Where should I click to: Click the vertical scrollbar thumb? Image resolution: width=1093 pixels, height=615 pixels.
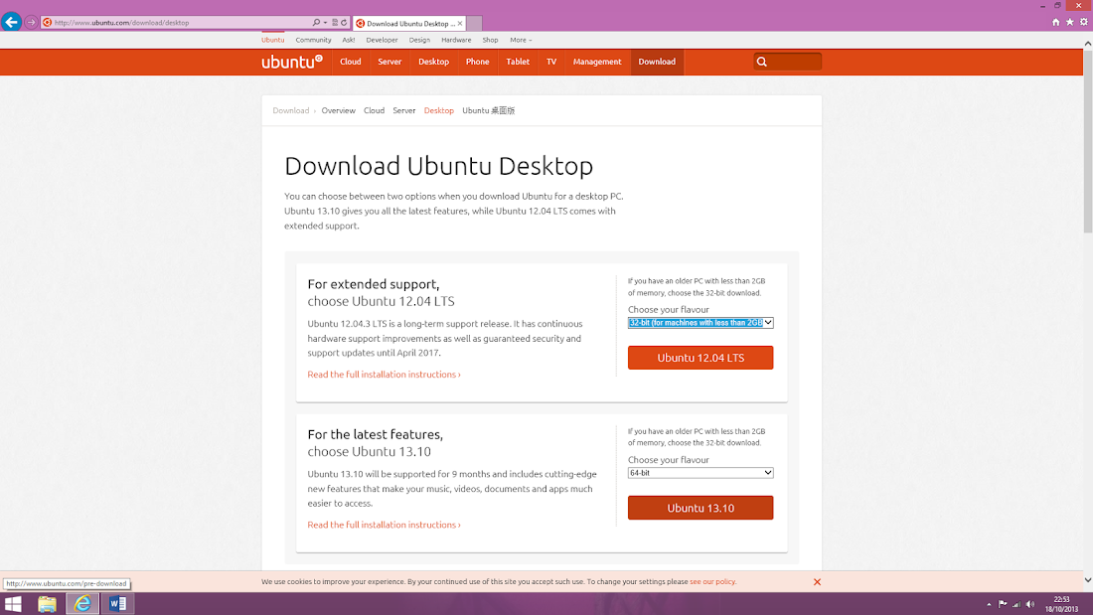1087,141
